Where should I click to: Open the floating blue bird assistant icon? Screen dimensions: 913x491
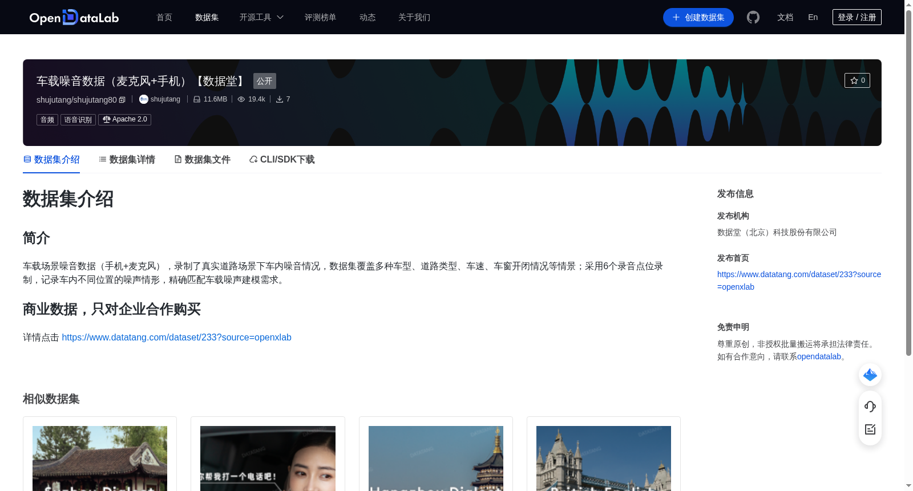point(870,375)
